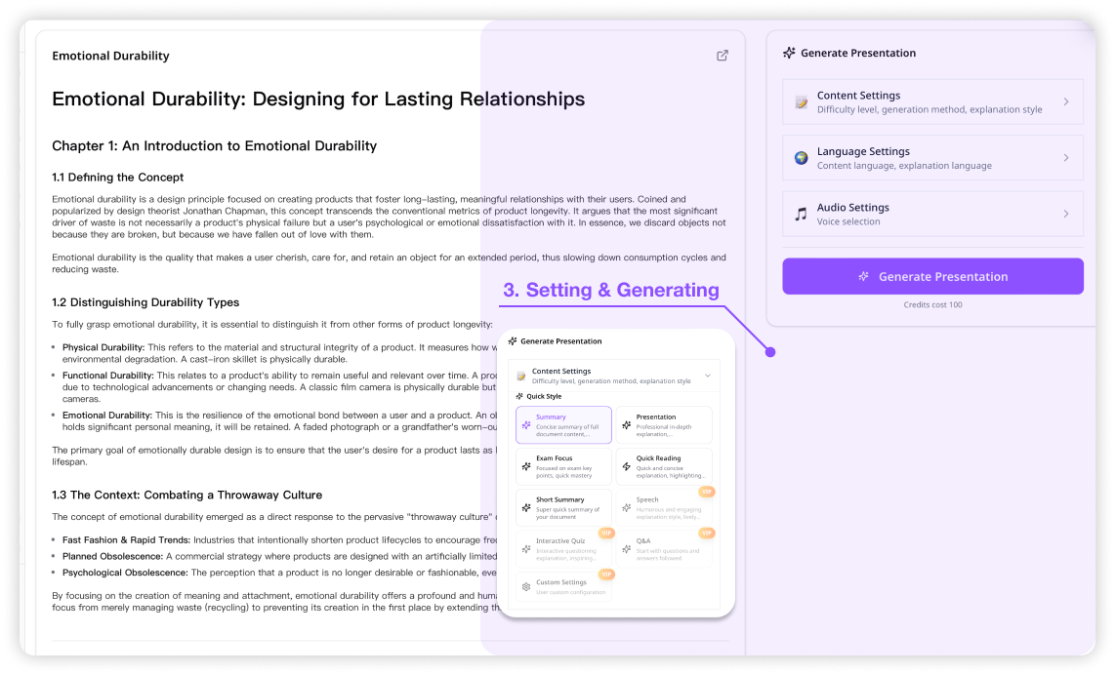Collapse Content Settings chevron in the popup card
The image size is (1116, 675).
point(707,376)
